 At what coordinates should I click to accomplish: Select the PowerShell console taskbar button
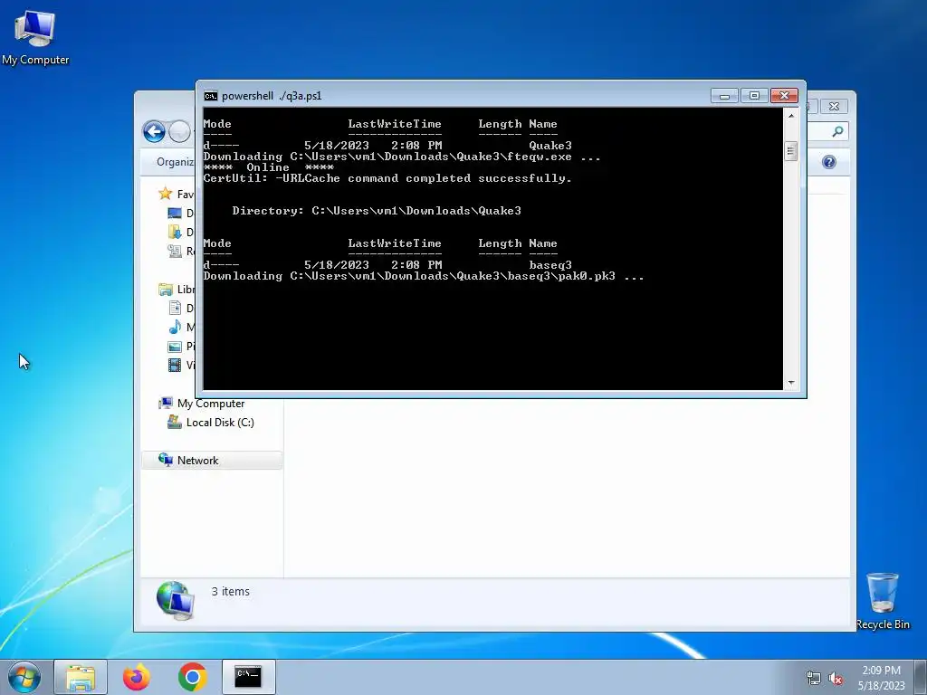[x=248, y=677]
